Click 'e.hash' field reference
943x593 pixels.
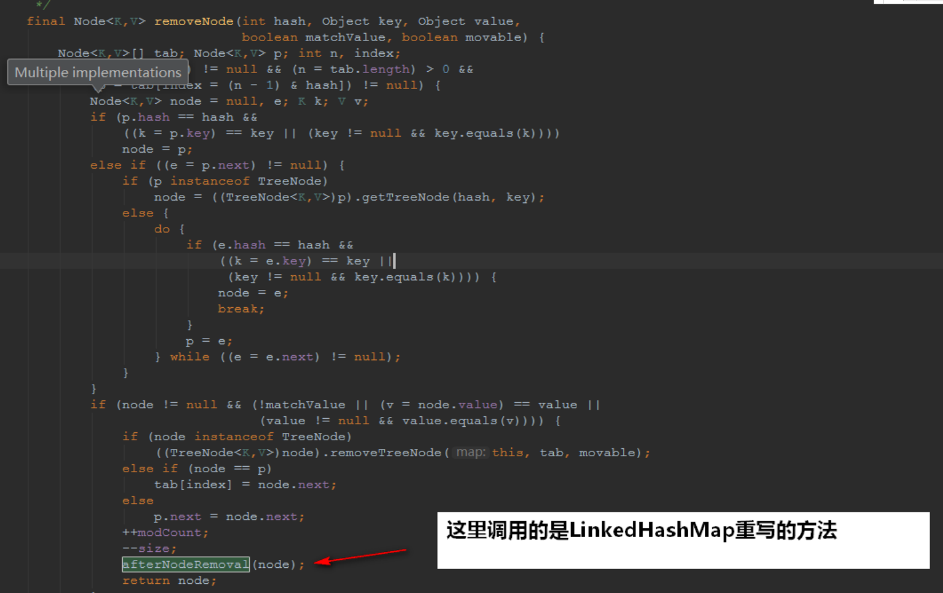241,245
